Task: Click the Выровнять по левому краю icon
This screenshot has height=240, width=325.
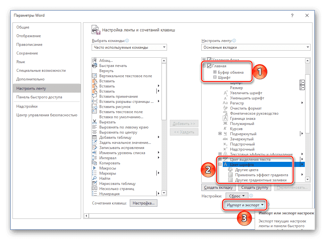Action: tap(94, 127)
